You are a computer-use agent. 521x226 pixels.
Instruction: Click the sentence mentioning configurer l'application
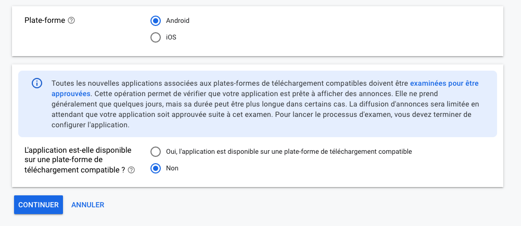pos(261,120)
